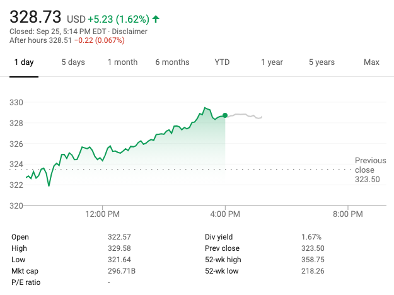This screenshot has width=394, height=295.
Task: Click the 12:00 PM axis label
Action: coord(102,214)
